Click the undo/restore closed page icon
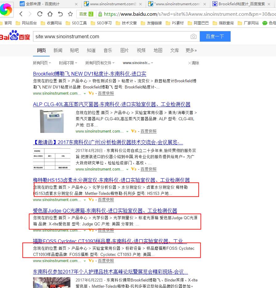 (60, 14)
